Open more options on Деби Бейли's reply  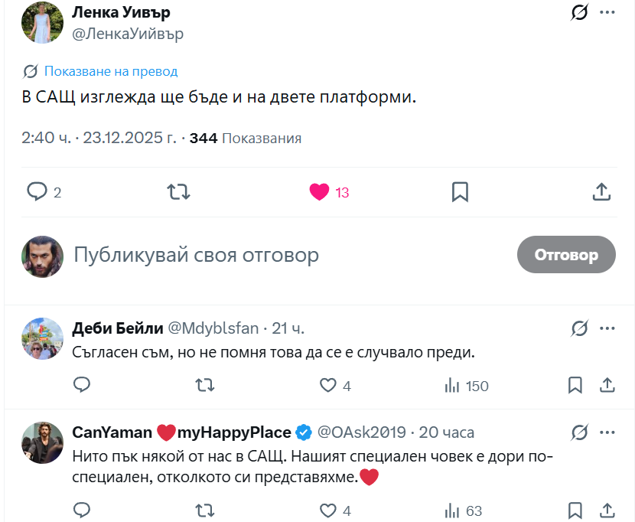pyautogui.click(x=607, y=328)
